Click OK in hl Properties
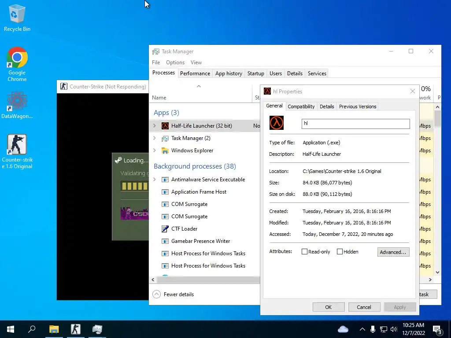This screenshot has height=338, width=451. click(x=329, y=307)
